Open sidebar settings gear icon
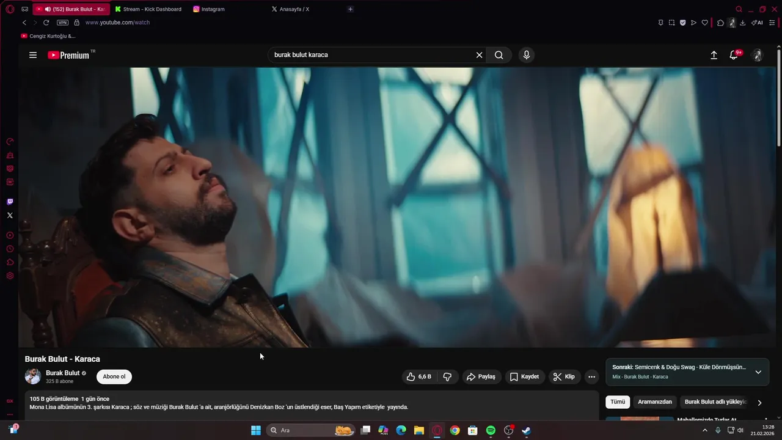Image resolution: width=782 pixels, height=440 pixels. (x=10, y=276)
